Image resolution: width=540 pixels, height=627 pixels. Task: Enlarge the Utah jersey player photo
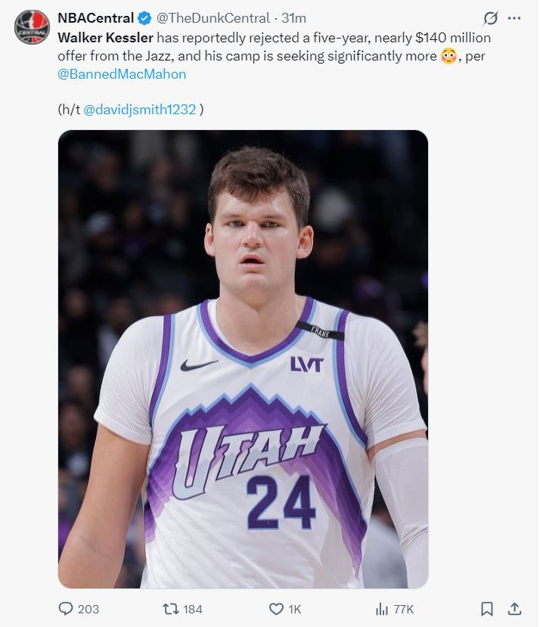pos(244,359)
